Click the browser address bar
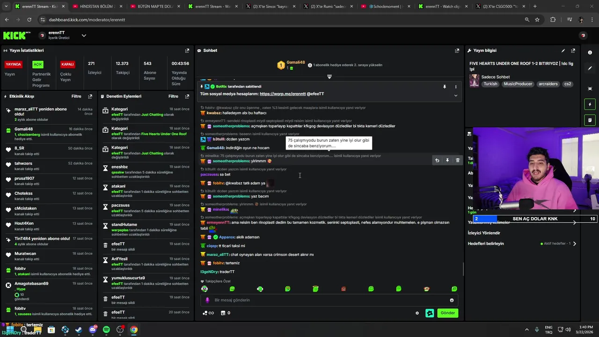Viewport: 599px width, 337px height. click(281, 20)
